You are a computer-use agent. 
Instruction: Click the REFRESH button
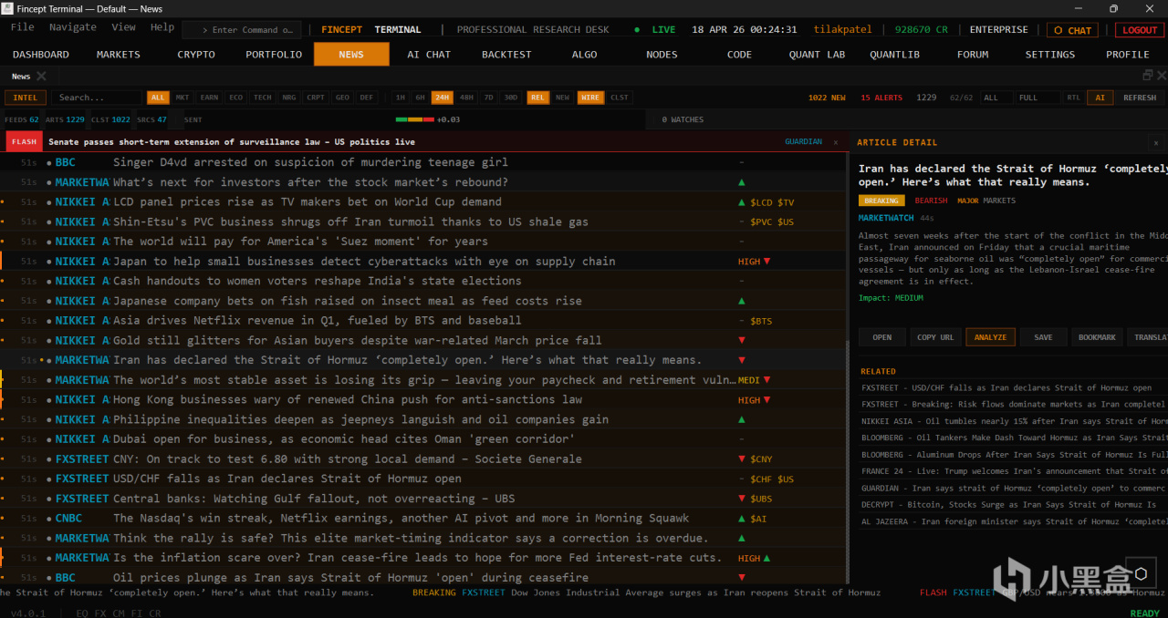point(1140,98)
